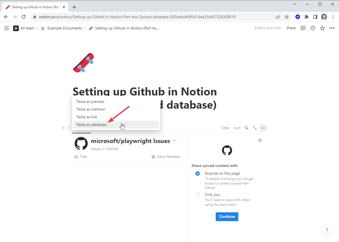Open a new browser tab

pos(74,7)
